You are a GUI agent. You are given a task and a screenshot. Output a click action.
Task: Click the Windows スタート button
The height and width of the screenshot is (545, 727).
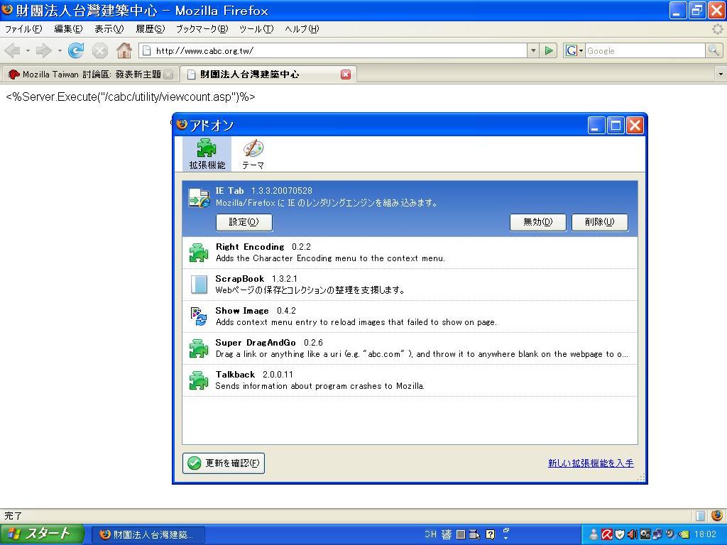pos(42,534)
